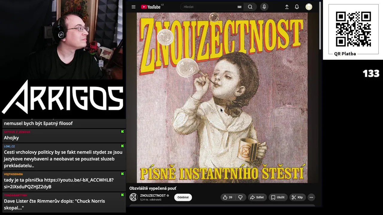Image resolution: width=383 pixels, height=215 pixels.
Task: Click the green badge on SOTOUS_Z_JEZKOVA message
Action: [122, 132]
